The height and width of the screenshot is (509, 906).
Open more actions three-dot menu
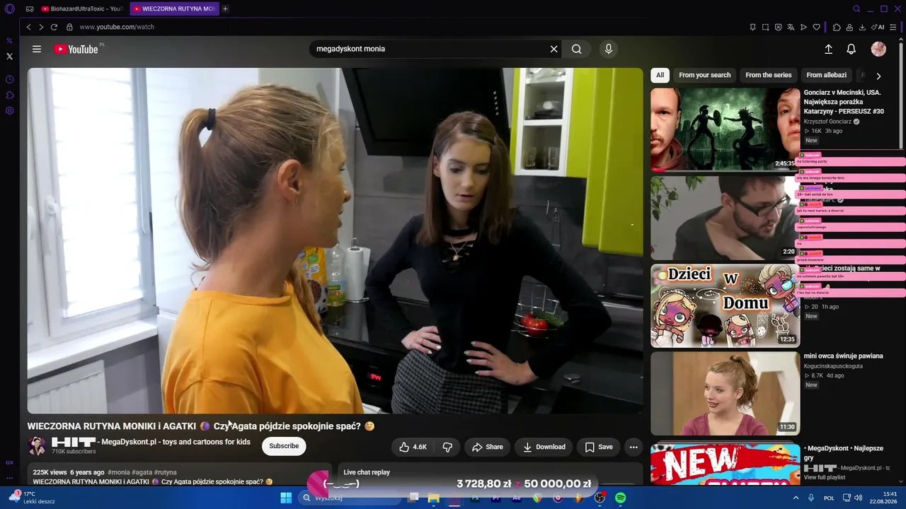click(x=633, y=447)
